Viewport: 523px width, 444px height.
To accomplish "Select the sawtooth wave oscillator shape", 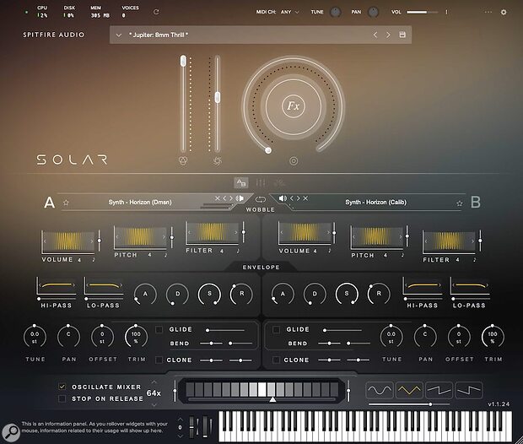I will [x=439, y=390].
